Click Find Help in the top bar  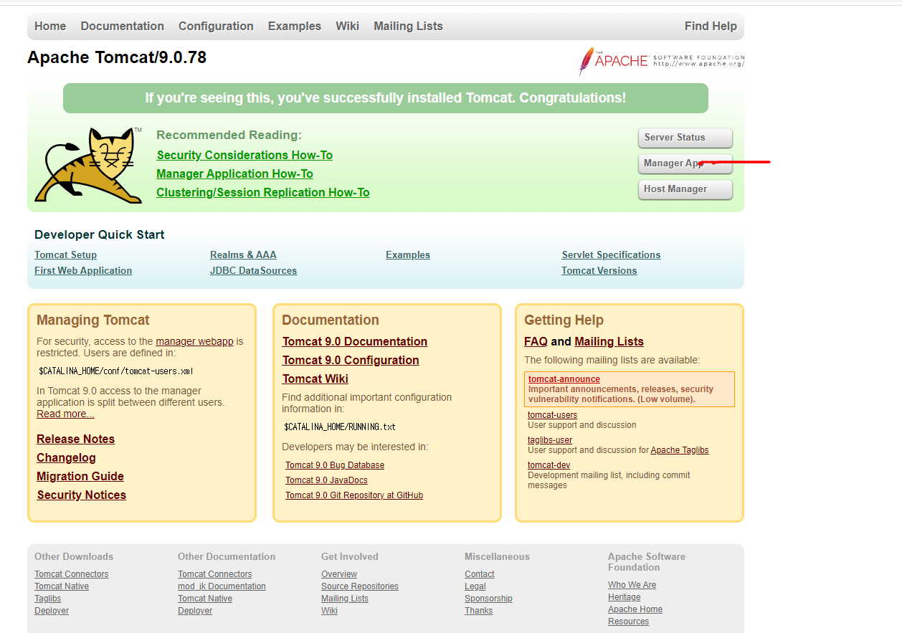(x=711, y=26)
